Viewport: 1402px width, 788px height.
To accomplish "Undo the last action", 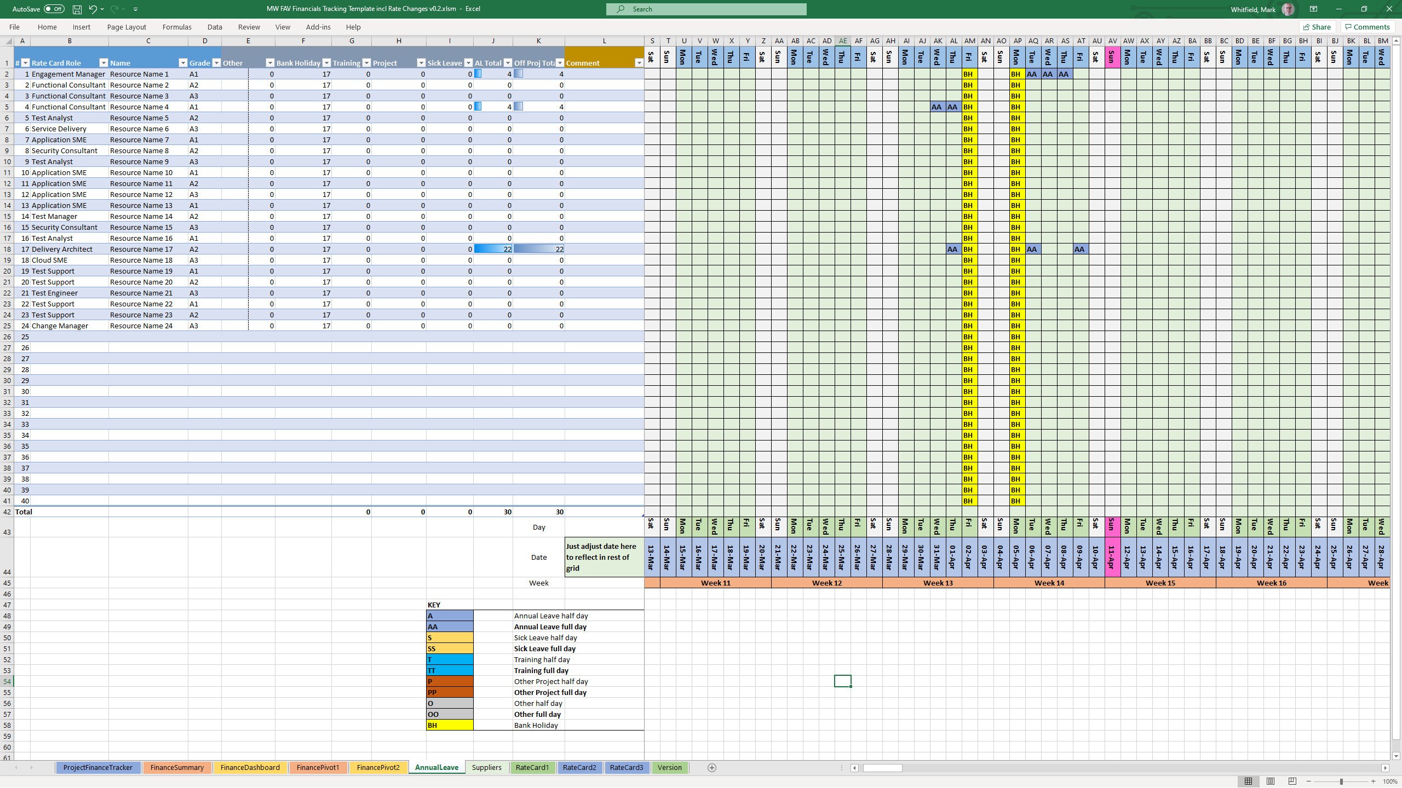I will tap(92, 9).
